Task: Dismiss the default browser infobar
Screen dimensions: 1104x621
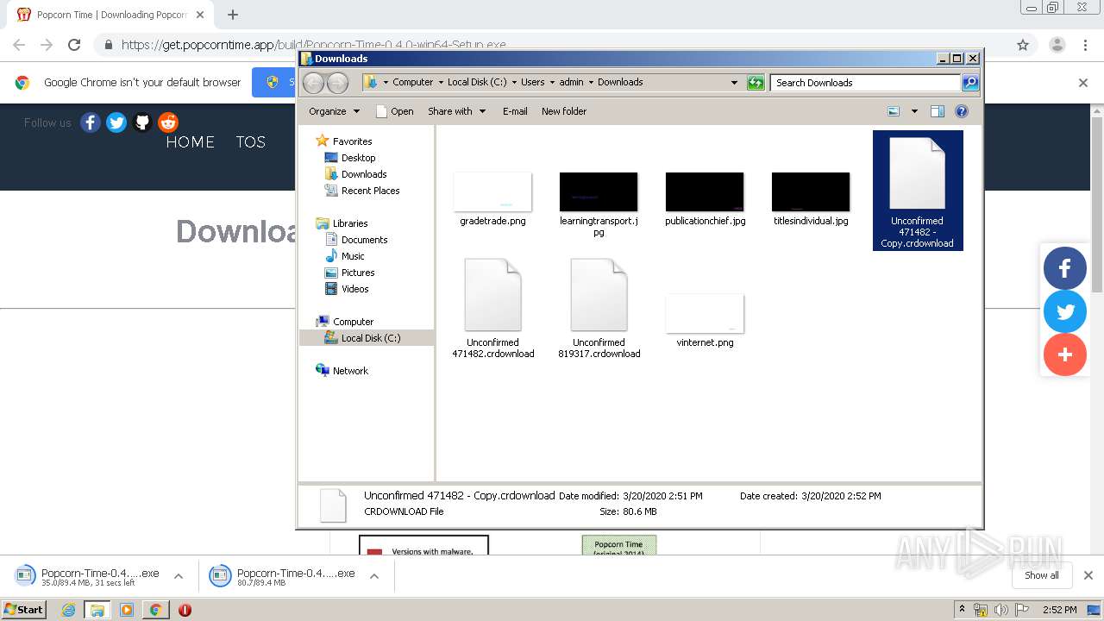Action: click(1083, 83)
